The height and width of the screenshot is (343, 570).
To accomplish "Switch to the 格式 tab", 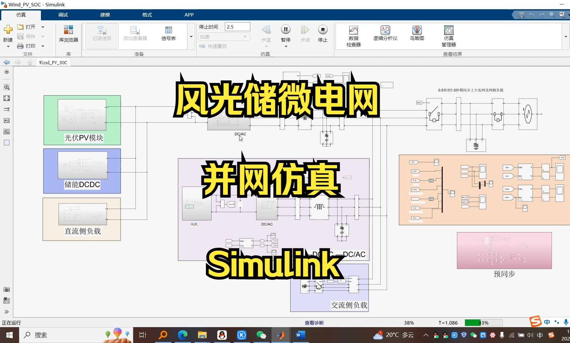I will [x=147, y=15].
